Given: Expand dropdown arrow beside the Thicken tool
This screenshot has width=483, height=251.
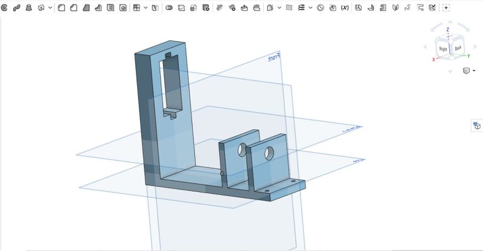Looking at the screenshot, I should [x=50, y=8].
